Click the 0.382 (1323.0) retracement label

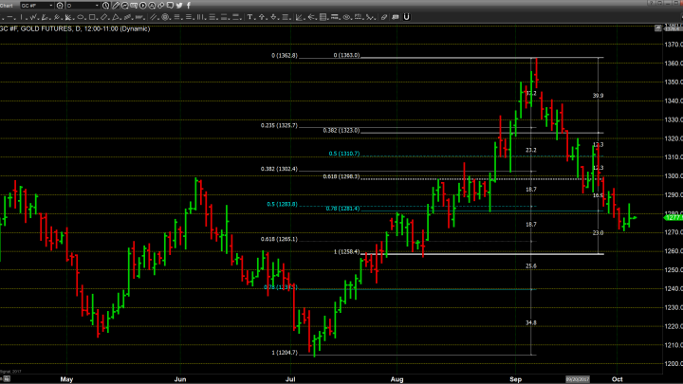341,130
